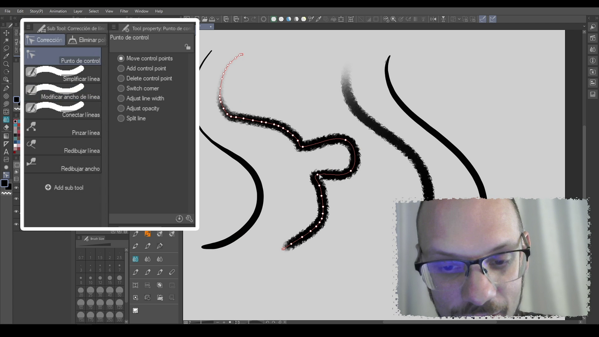Open file folder icon in command bar
The image size is (599, 337).
pos(204,19)
